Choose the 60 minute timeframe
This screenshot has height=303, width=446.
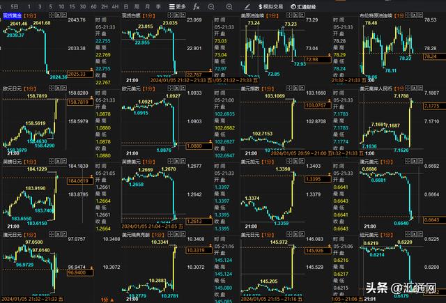tap(93, 6)
